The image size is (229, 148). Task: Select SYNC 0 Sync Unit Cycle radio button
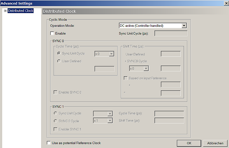(59, 53)
